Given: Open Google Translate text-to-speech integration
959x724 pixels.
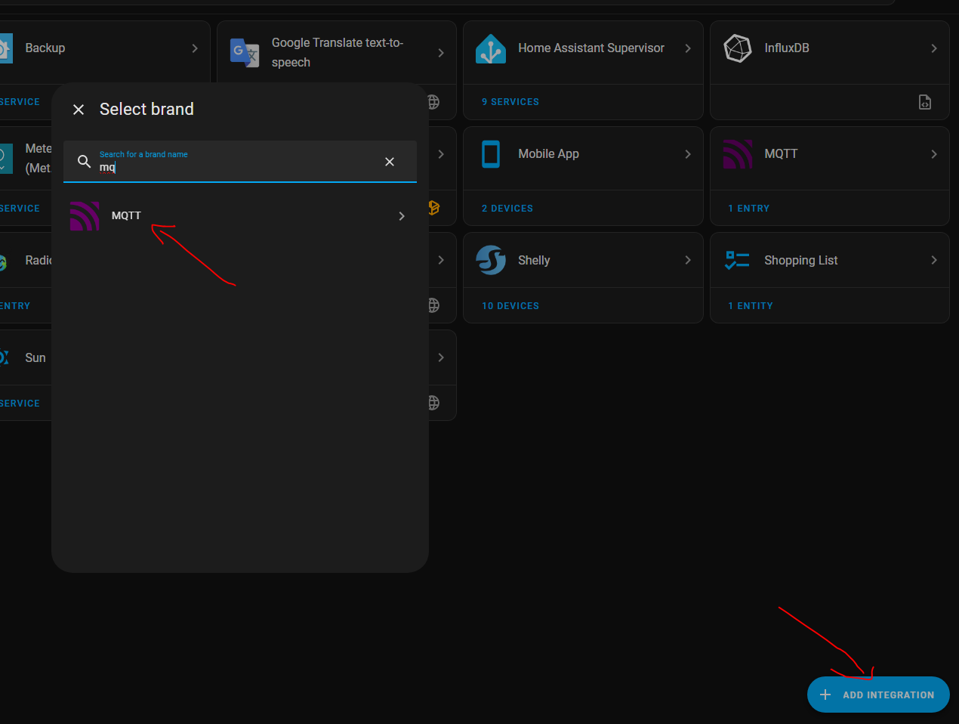Looking at the screenshot, I should click(338, 53).
